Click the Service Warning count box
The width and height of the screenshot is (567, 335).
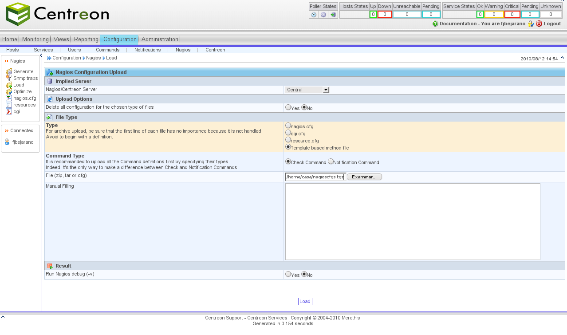point(494,15)
